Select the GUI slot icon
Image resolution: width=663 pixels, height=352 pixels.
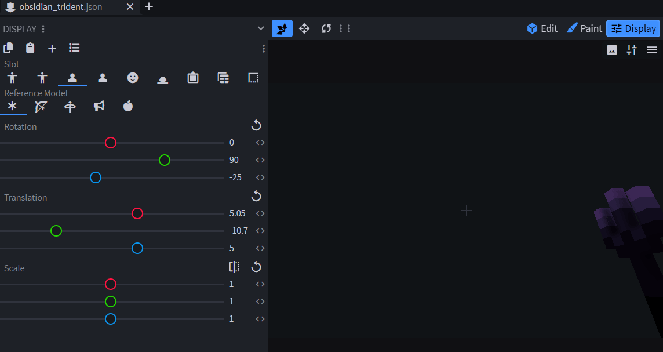(x=223, y=78)
